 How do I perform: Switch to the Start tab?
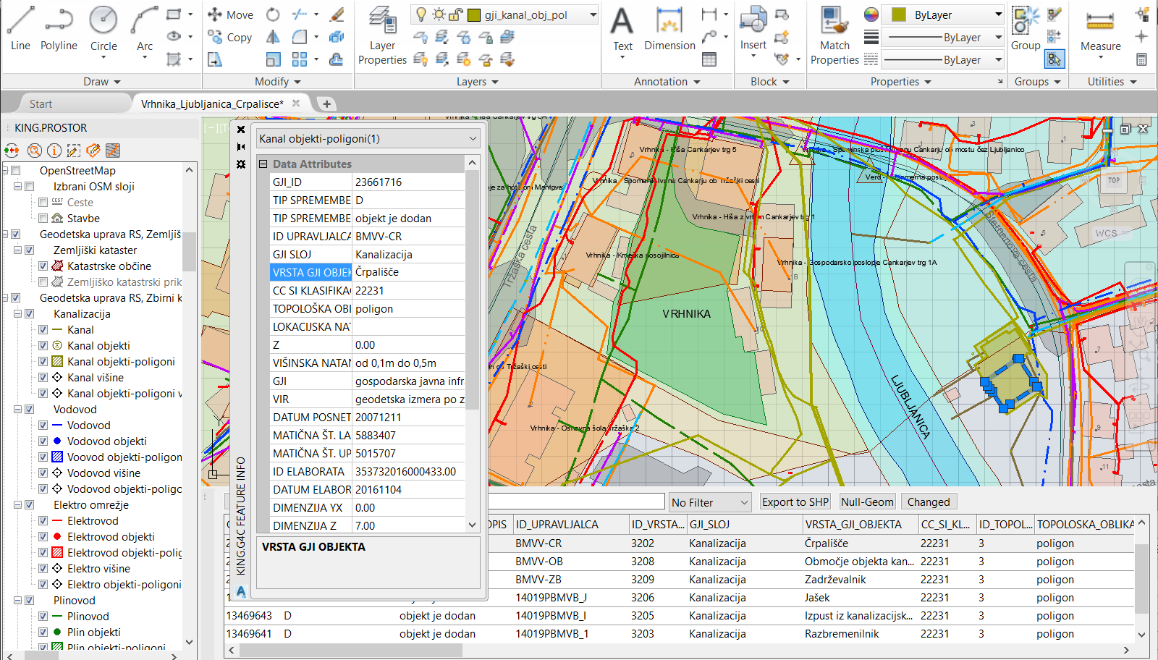41,104
